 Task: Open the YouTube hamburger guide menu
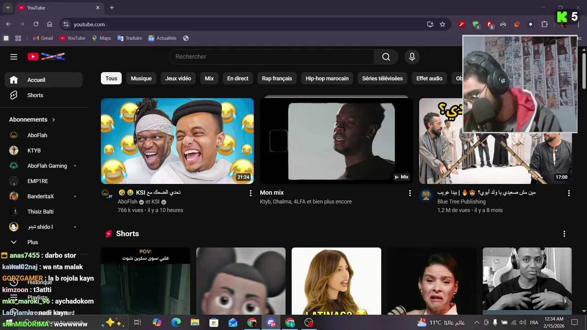point(14,57)
